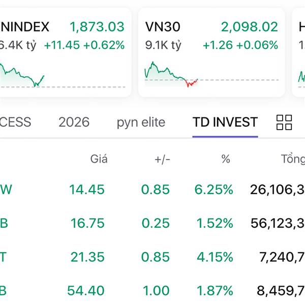Open the stock row priced 14.45
Image resolution: width=305 pixels, height=305 pixels.
87,190
